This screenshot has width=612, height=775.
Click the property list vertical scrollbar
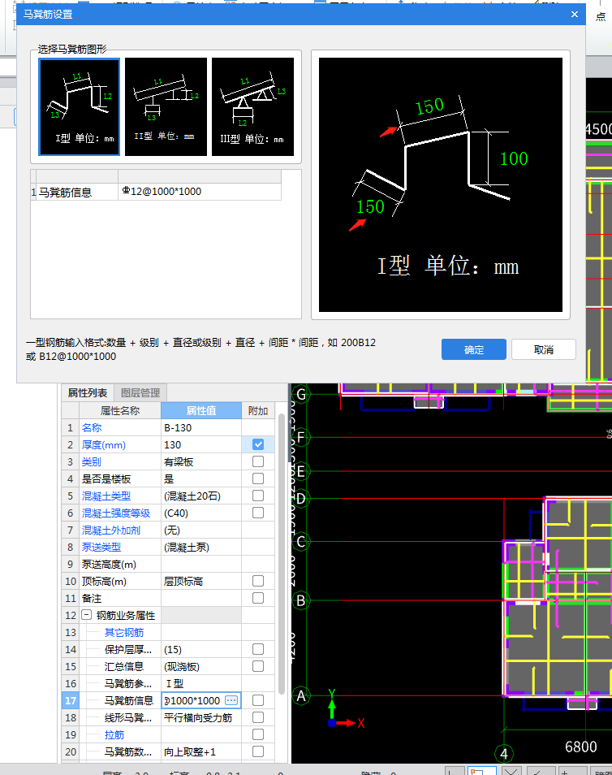(x=281, y=553)
